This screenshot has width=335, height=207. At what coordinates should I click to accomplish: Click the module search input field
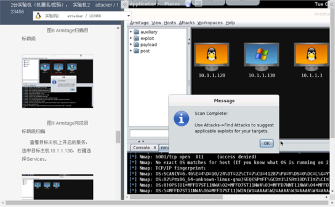click(x=149, y=133)
